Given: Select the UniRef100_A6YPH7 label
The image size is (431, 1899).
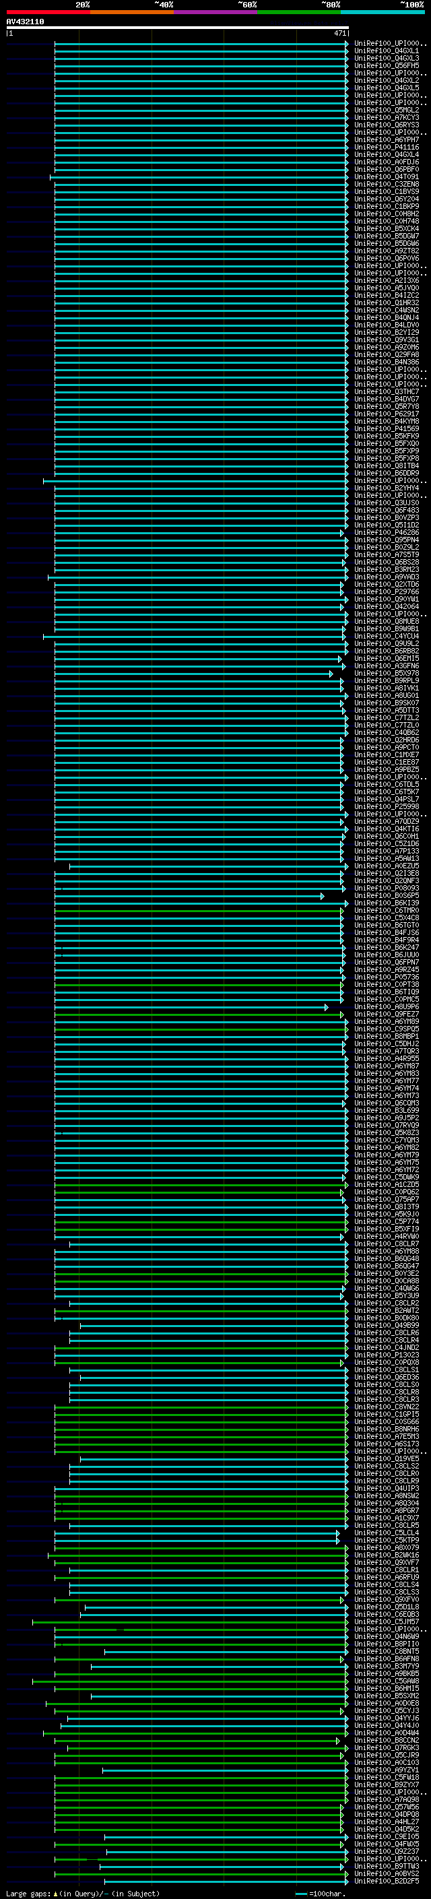Looking at the screenshot, I should tap(387, 139).
